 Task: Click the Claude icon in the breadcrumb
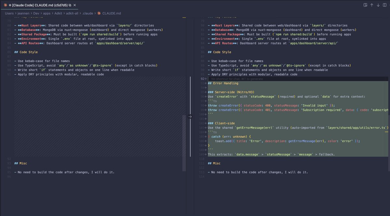point(99,13)
